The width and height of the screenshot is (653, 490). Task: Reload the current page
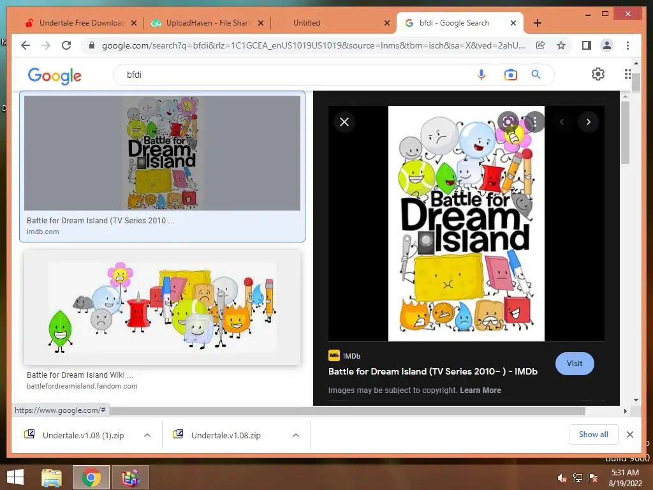point(66,45)
